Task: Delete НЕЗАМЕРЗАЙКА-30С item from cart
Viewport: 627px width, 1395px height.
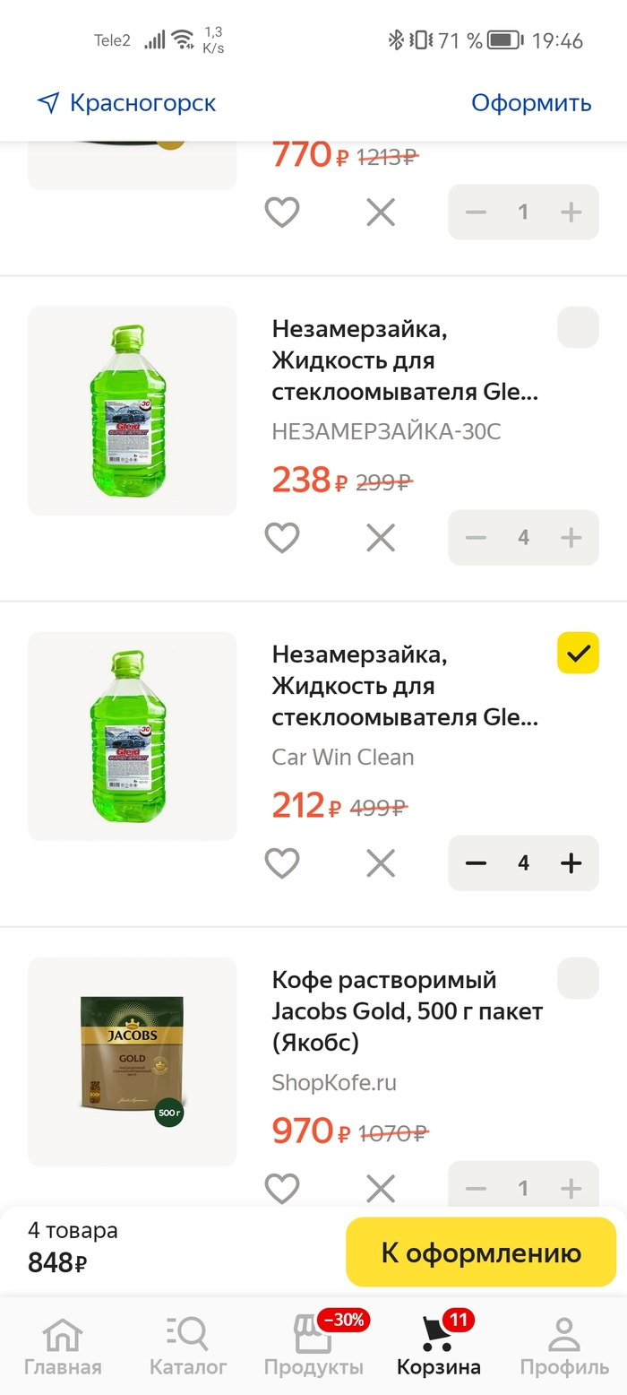Action: (x=381, y=537)
